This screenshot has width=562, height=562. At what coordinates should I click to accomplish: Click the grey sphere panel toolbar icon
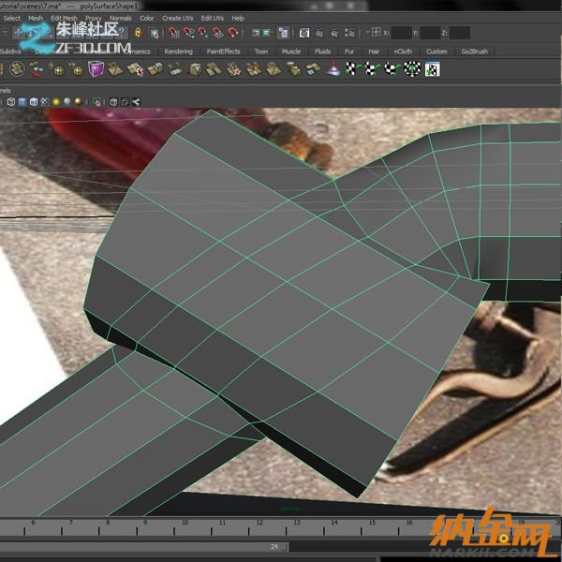pos(67,101)
